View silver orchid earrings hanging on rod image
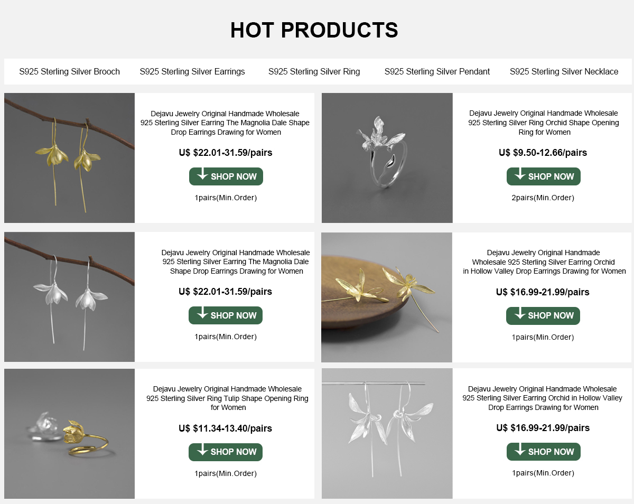The height and width of the screenshot is (504, 634). [x=387, y=433]
